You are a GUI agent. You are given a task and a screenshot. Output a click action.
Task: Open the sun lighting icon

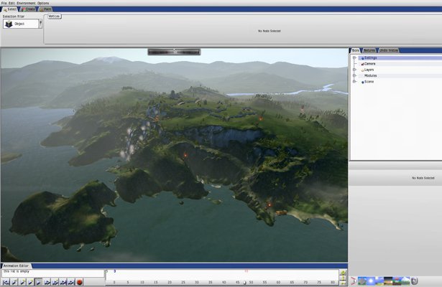tap(371, 281)
